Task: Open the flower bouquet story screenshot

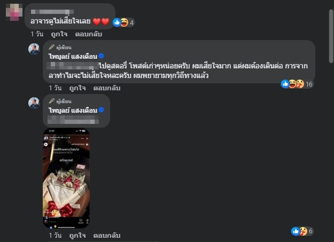Action: pos(66,178)
